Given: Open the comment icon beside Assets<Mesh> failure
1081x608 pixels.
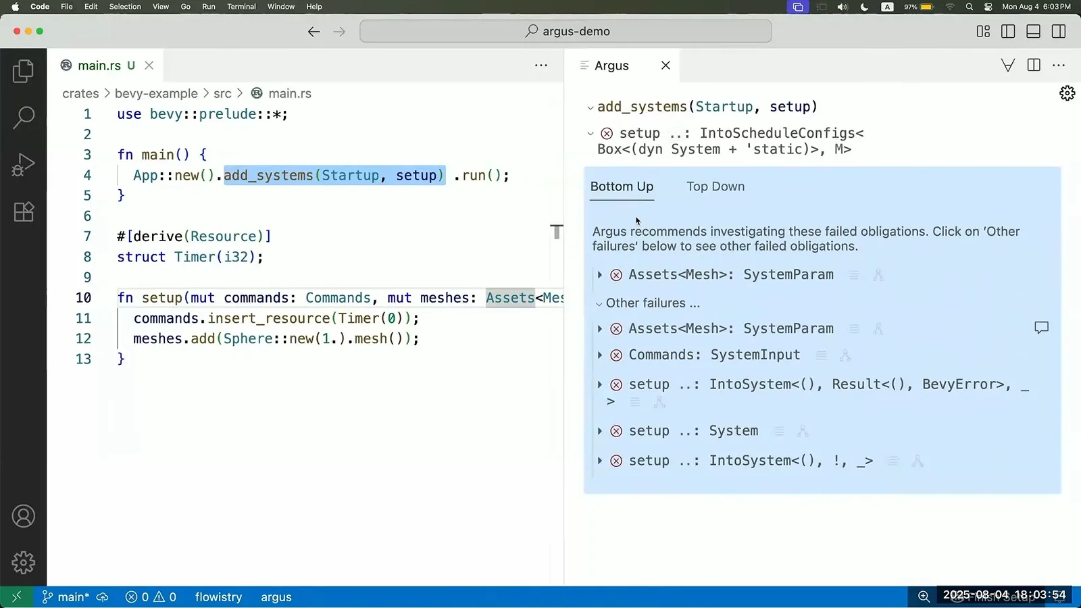Looking at the screenshot, I should [1041, 328].
